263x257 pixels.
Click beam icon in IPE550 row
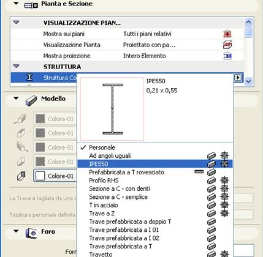[x=212, y=164]
